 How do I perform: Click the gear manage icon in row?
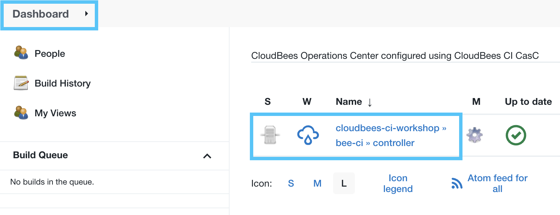475,135
